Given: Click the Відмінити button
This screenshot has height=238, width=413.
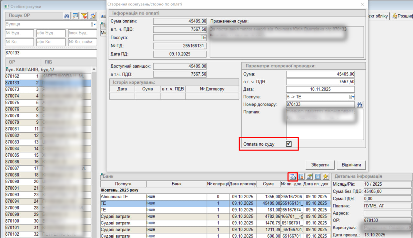Looking at the screenshot, I should [351, 165].
